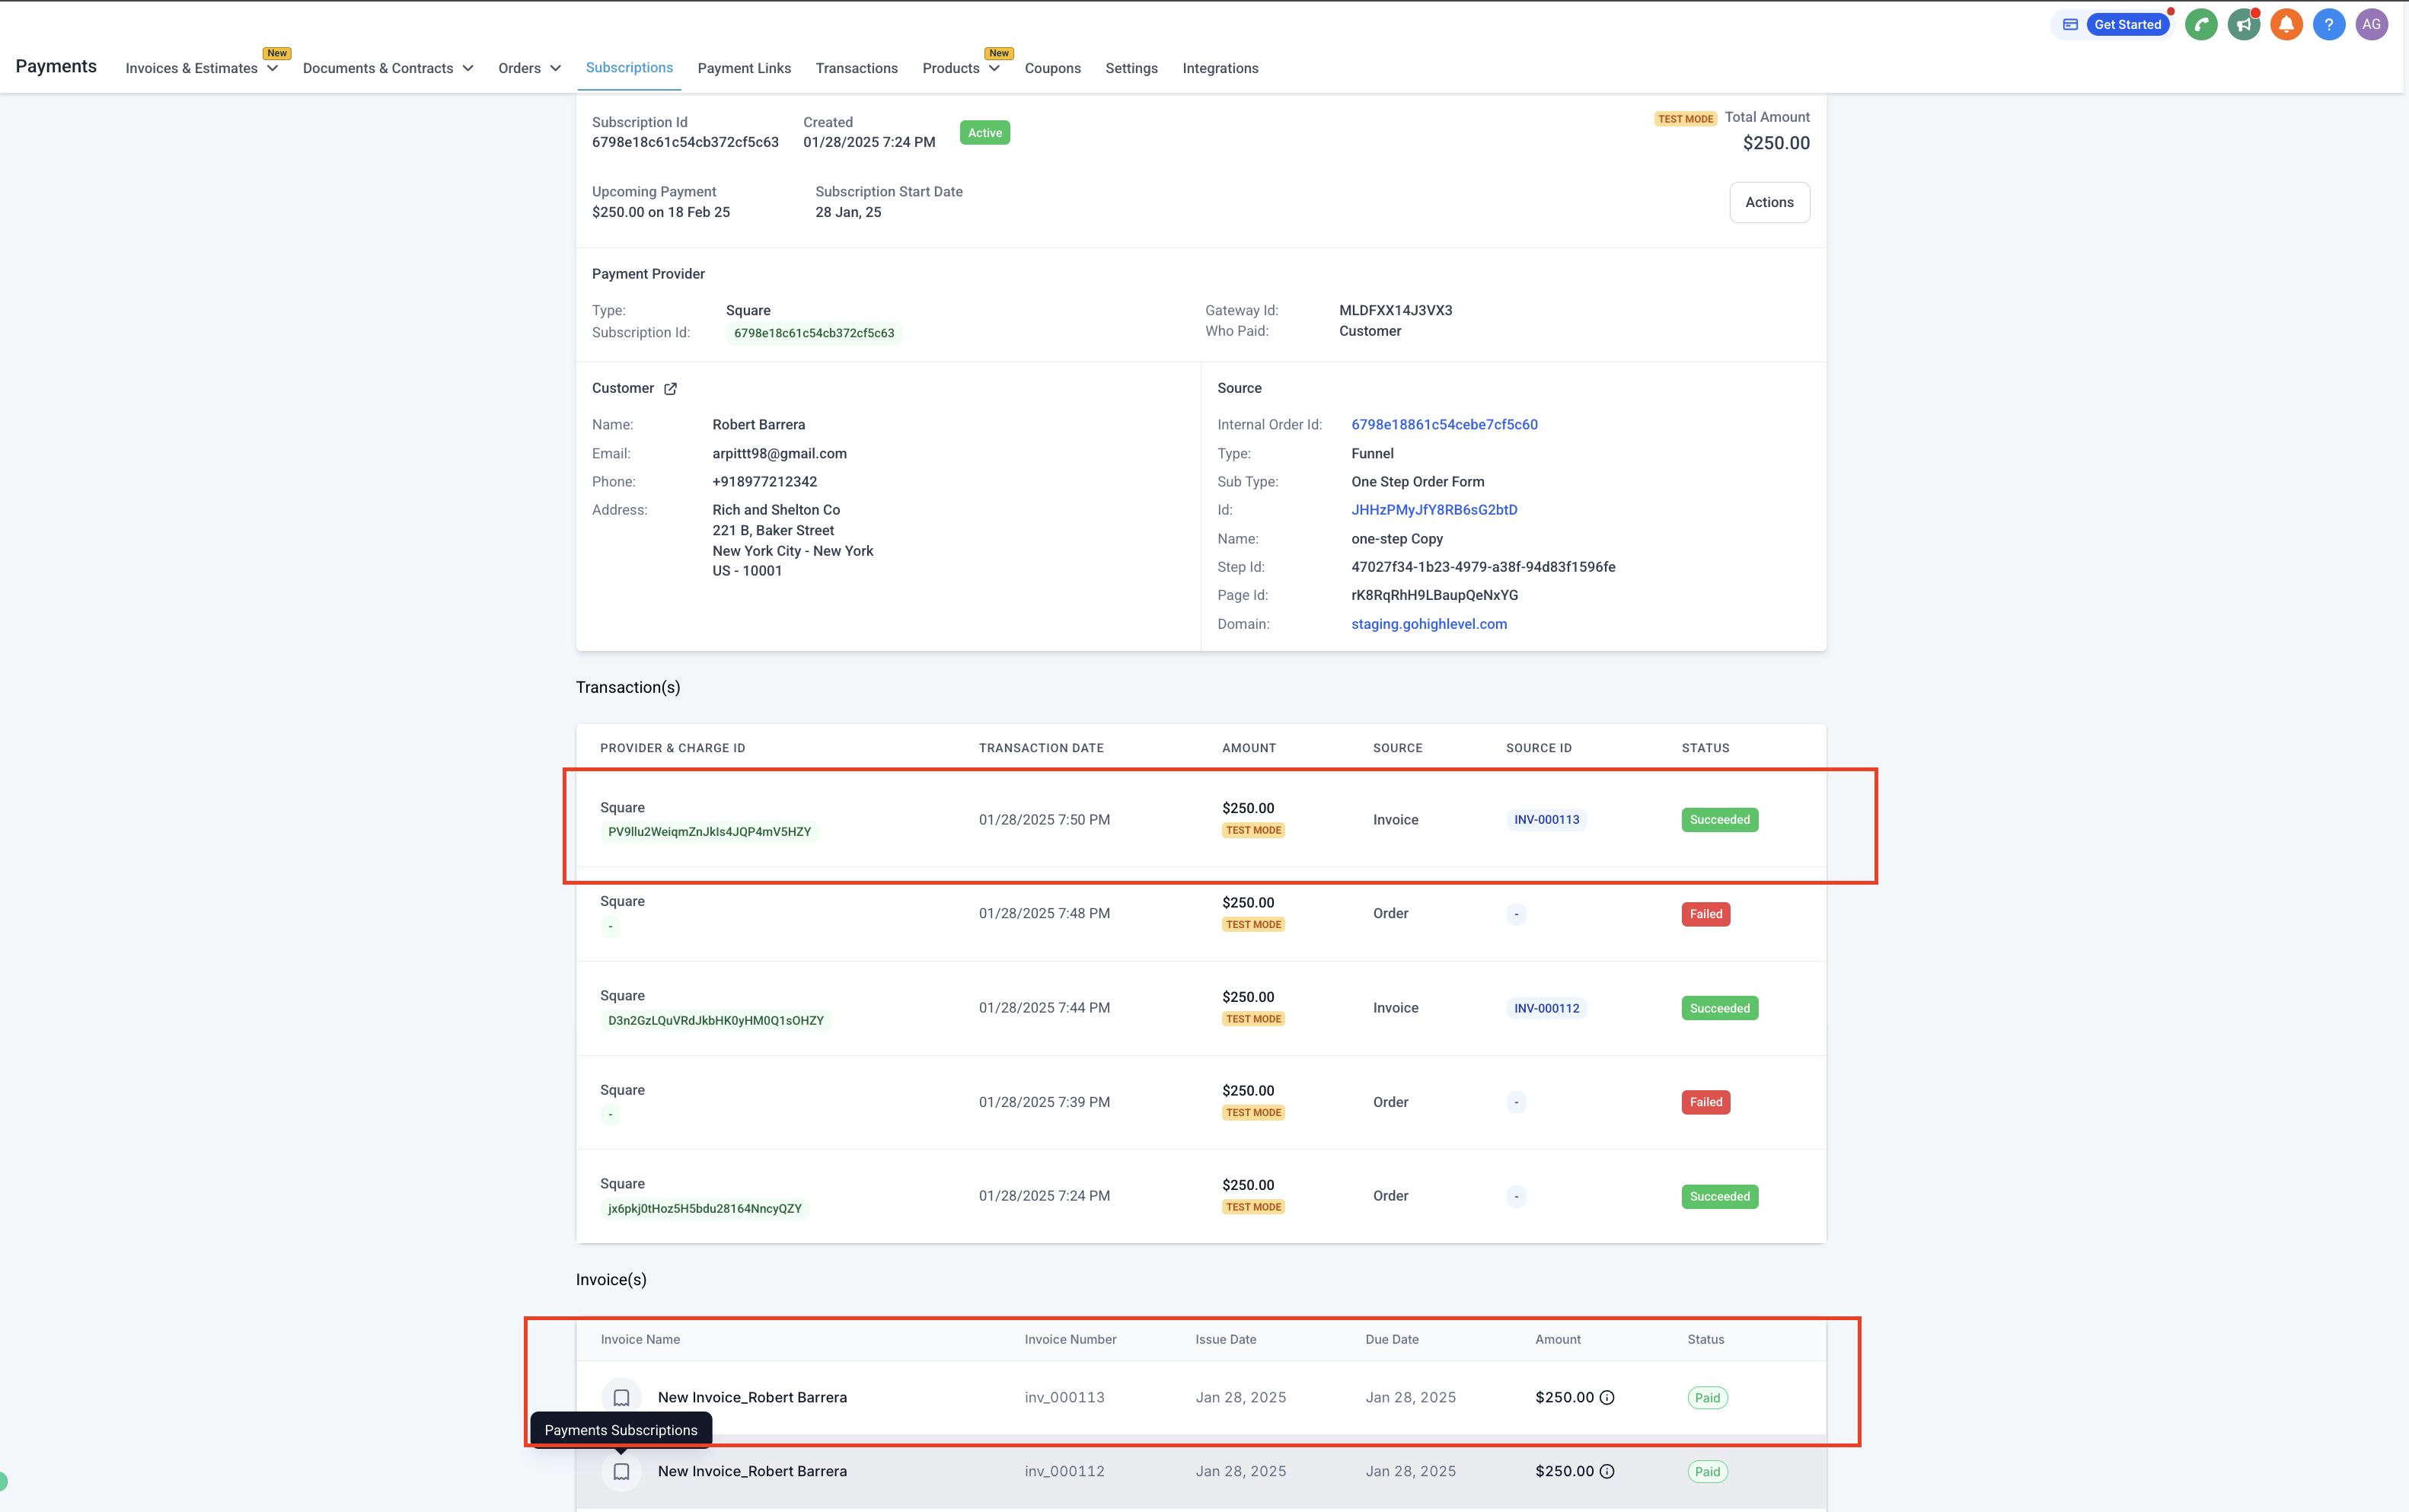Click the green phone dialer icon
This screenshot has height=1512, width=2409.
[2201, 25]
